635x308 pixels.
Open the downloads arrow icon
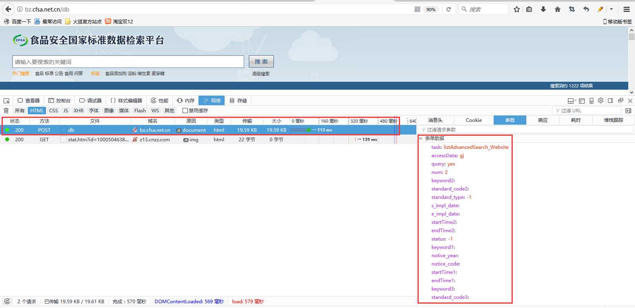[543, 9]
